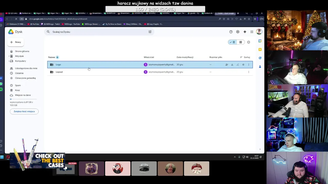Open the Try To Drive na Steam bookmark

112,24
